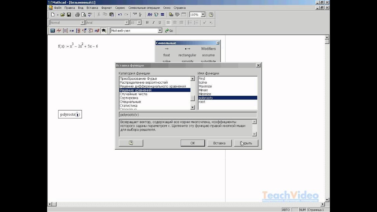377x212 pixels.
Task: Open the 'Мой веб-узел' address dropdown
Action: pos(160,30)
